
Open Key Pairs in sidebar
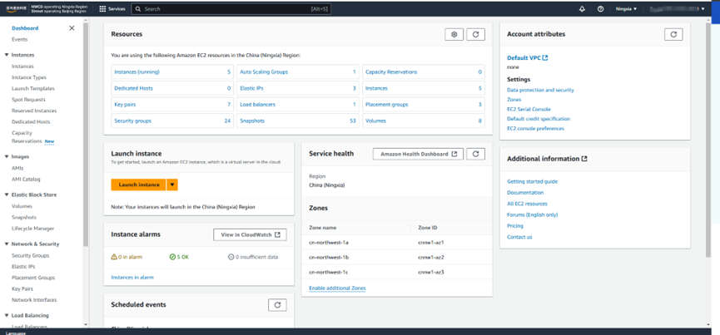pos(22,288)
